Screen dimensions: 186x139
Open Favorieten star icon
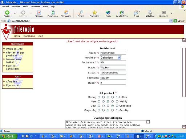coord(94,13)
